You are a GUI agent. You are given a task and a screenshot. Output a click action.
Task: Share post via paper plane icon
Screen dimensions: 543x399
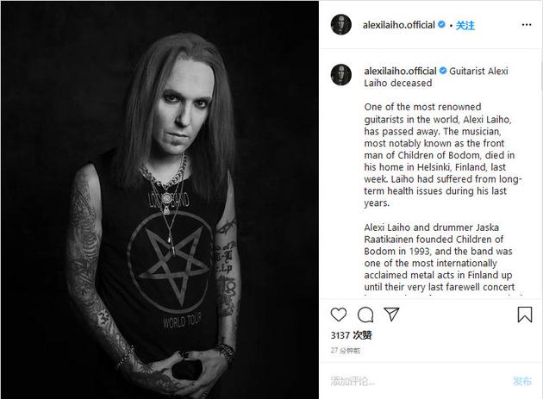pos(391,315)
